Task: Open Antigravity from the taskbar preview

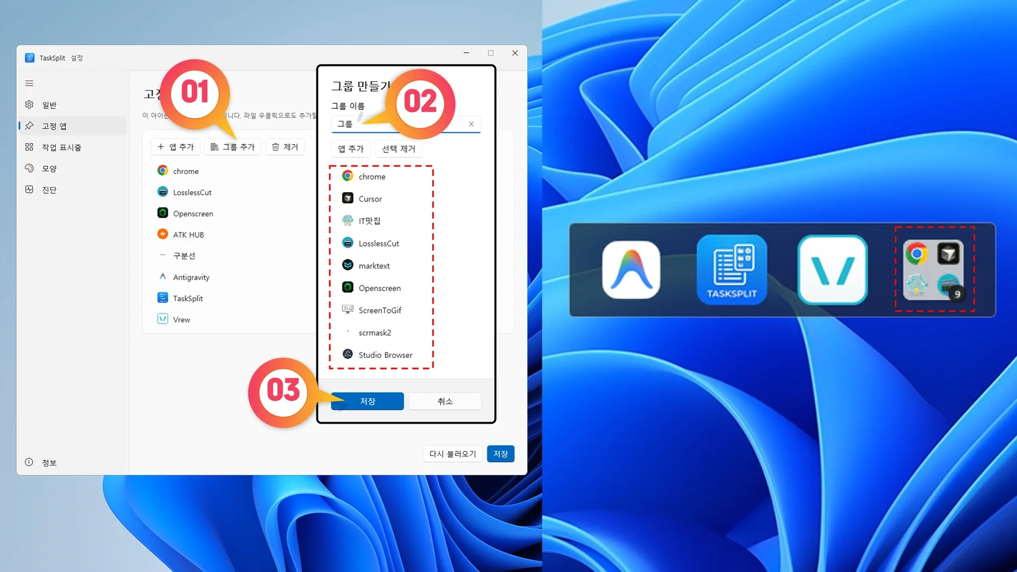Action: point(631,270)
